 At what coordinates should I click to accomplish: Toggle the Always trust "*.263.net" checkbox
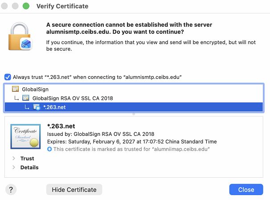8,77
